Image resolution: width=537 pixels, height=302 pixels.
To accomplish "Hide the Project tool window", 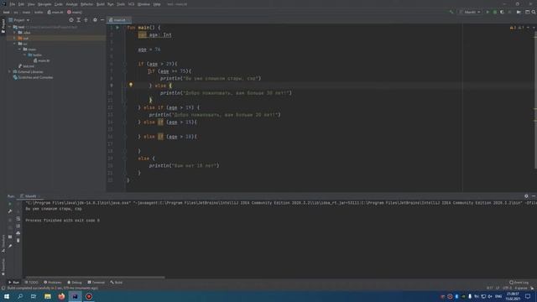I will [x=102, y=20].
